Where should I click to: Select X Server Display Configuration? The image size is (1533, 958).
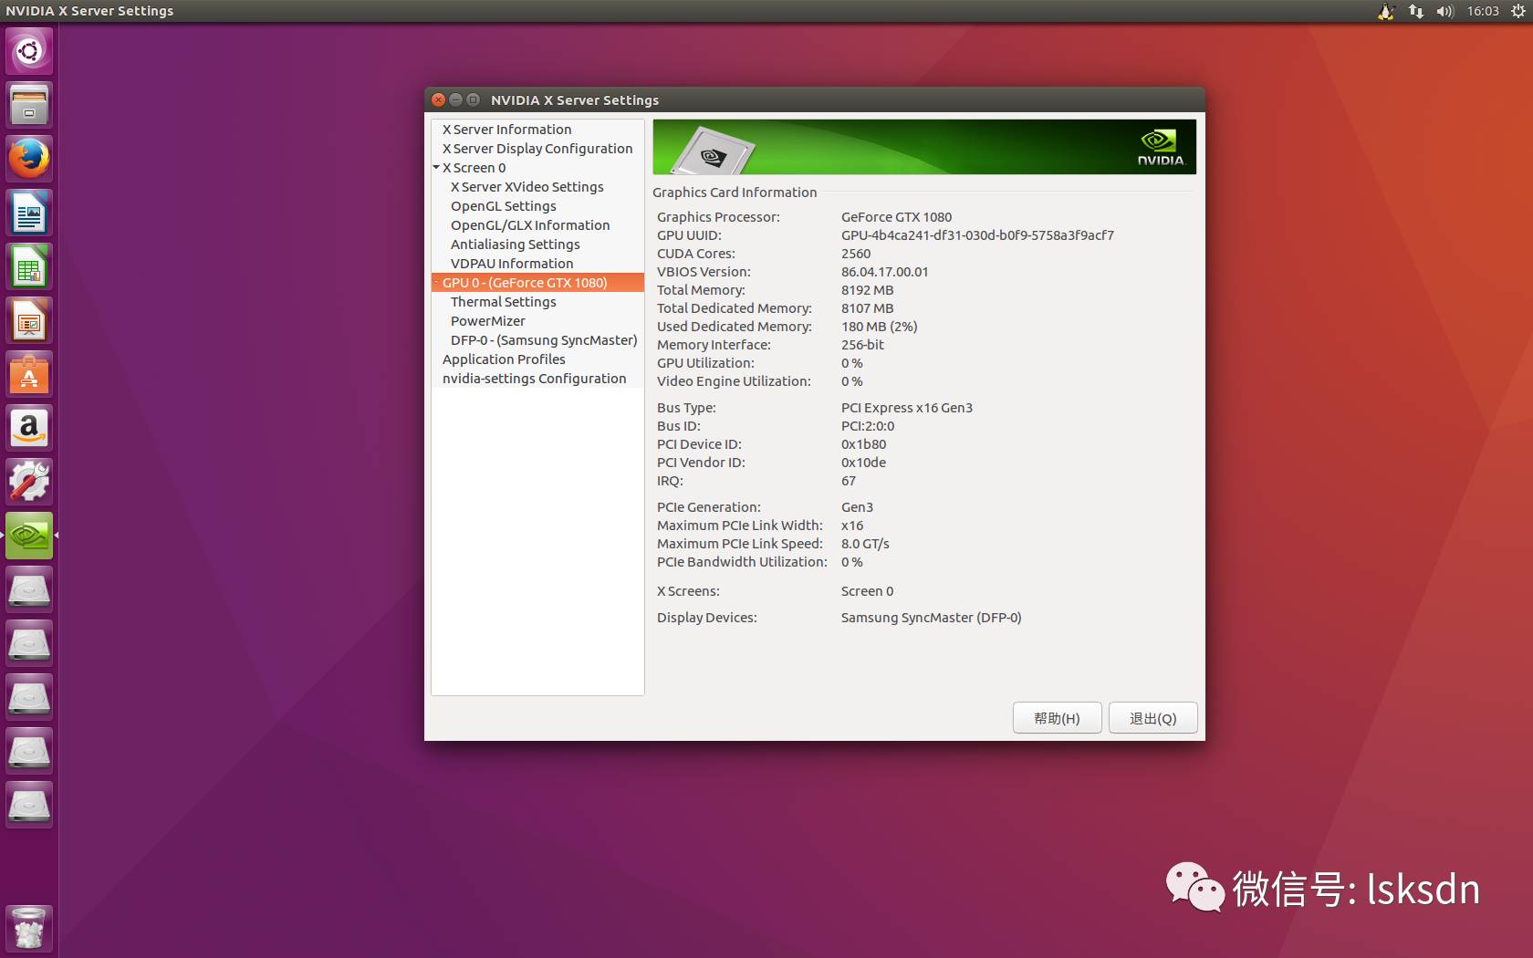click(x=537, y=148)
